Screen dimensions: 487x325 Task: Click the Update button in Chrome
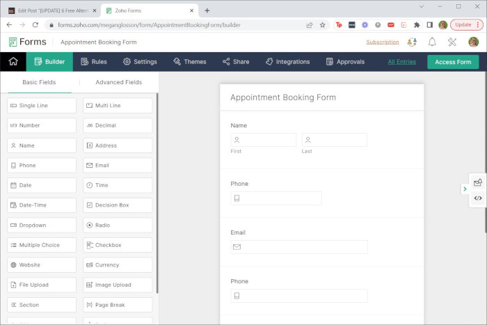tap(467, 25)
